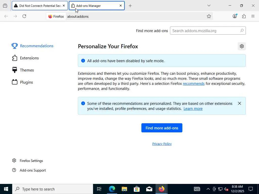Close the Did Not Connect tab
Image resolution: width=259 pixels, height=194 pixels.
(x=64, y=6)
